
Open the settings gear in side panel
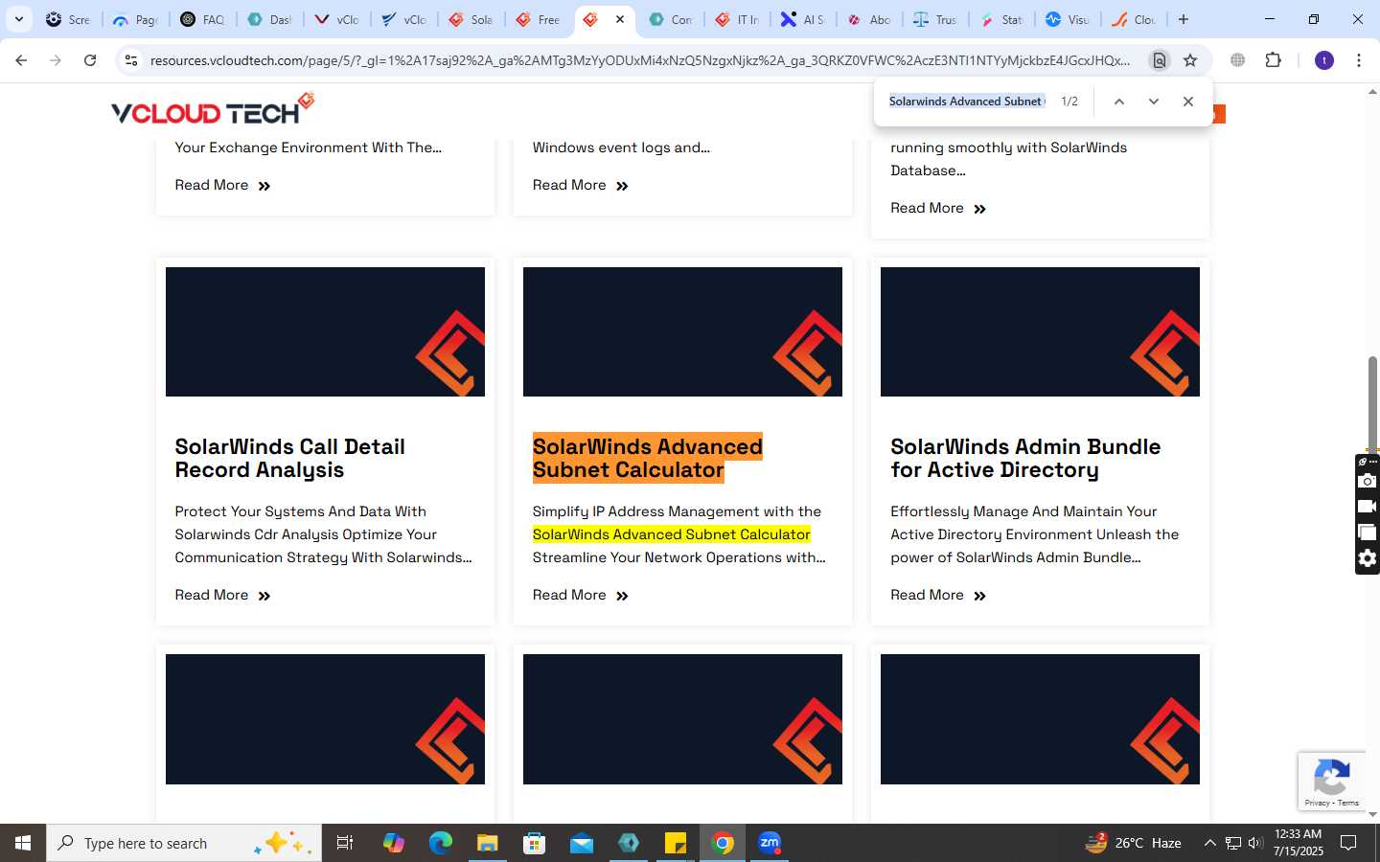[x=1368, y=558]
